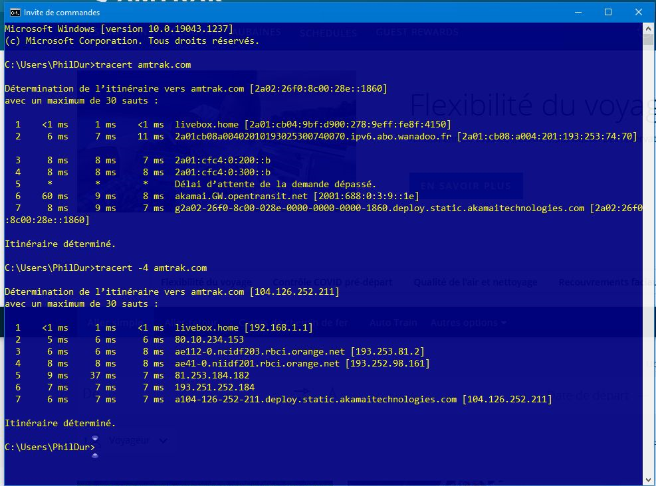Click the IPv6 address 2a02:26f0:8c00:28e::1860 in brackets
Screen dimensions: 656x486
point(318,88)
